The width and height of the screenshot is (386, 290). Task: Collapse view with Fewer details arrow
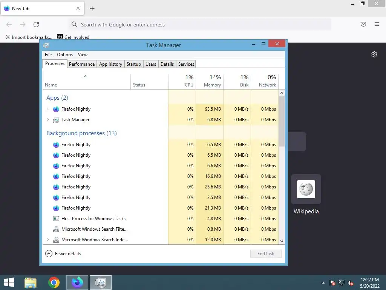(49, 253)
